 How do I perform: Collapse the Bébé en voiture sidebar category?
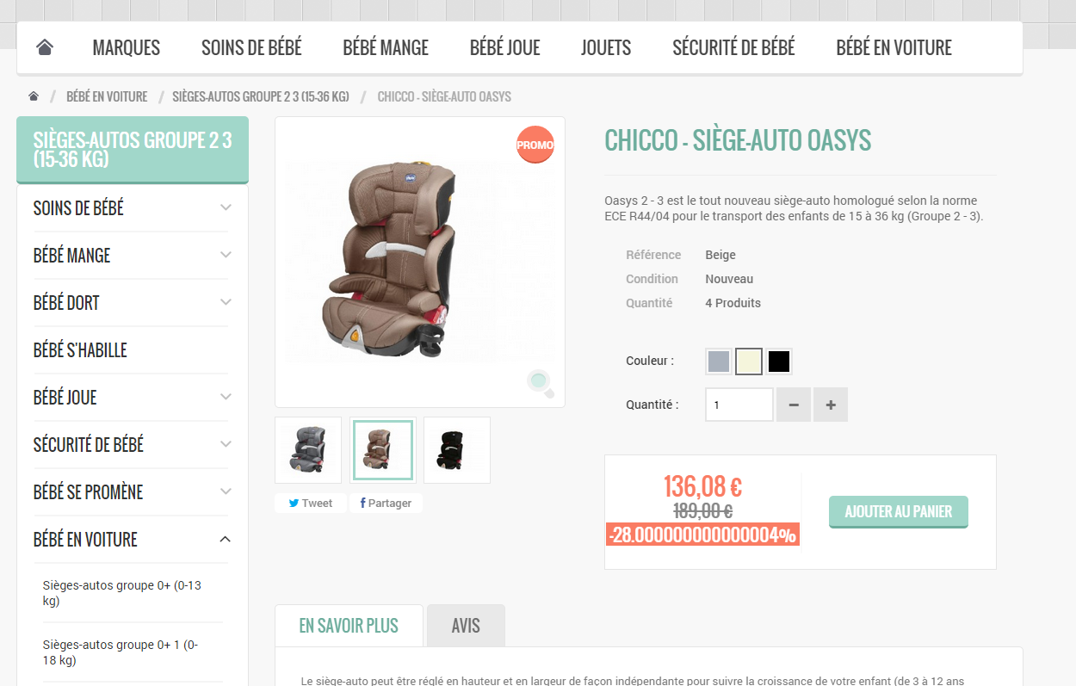pos(226,539)
